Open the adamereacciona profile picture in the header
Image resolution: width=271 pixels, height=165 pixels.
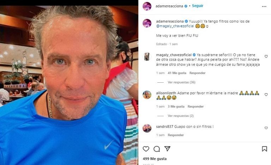pyautogui.click(x=147, y=6)
